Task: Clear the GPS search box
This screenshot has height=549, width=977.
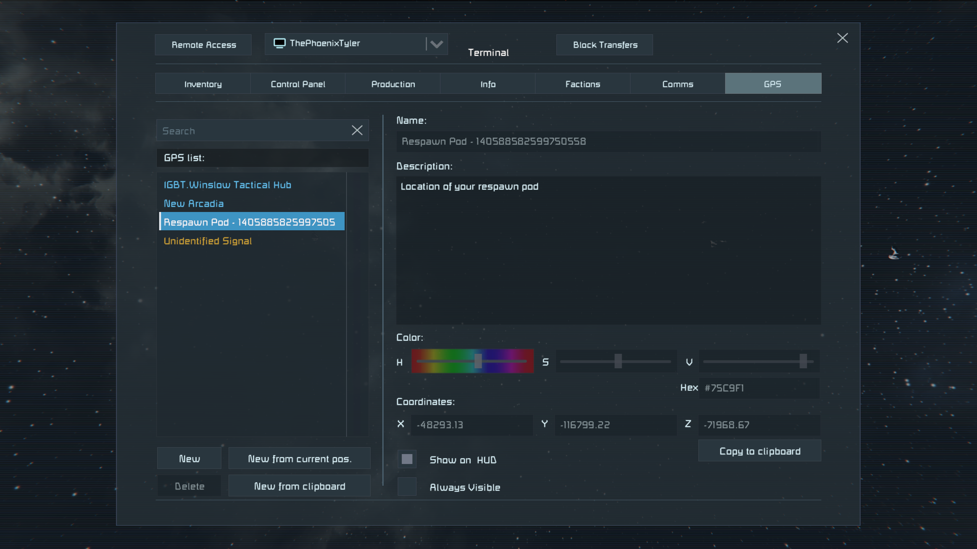Action: coord(357,130)
